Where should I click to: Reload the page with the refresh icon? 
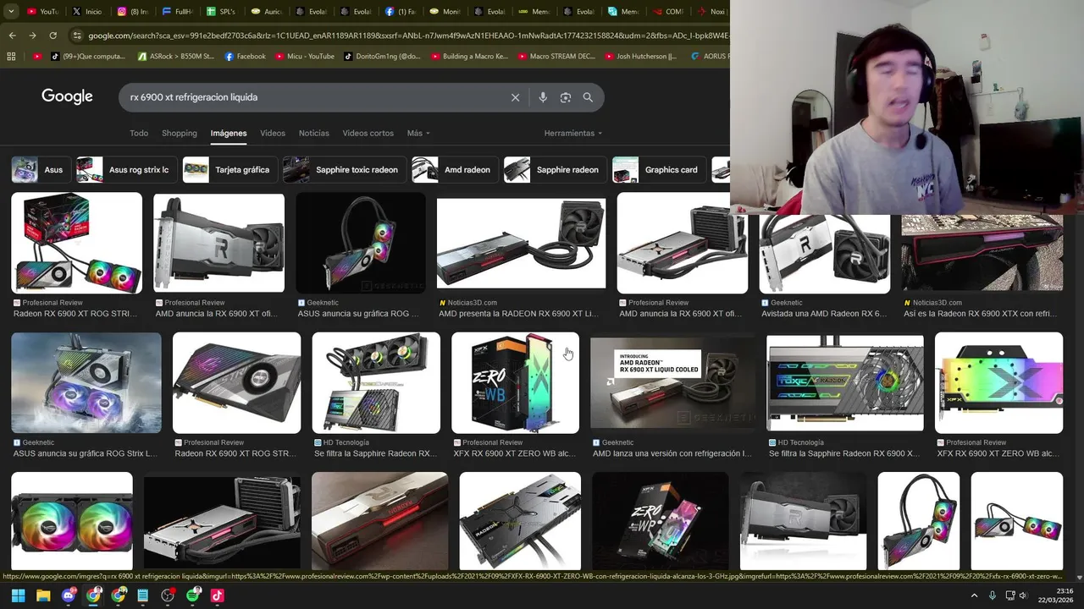[x=53, y=36]
